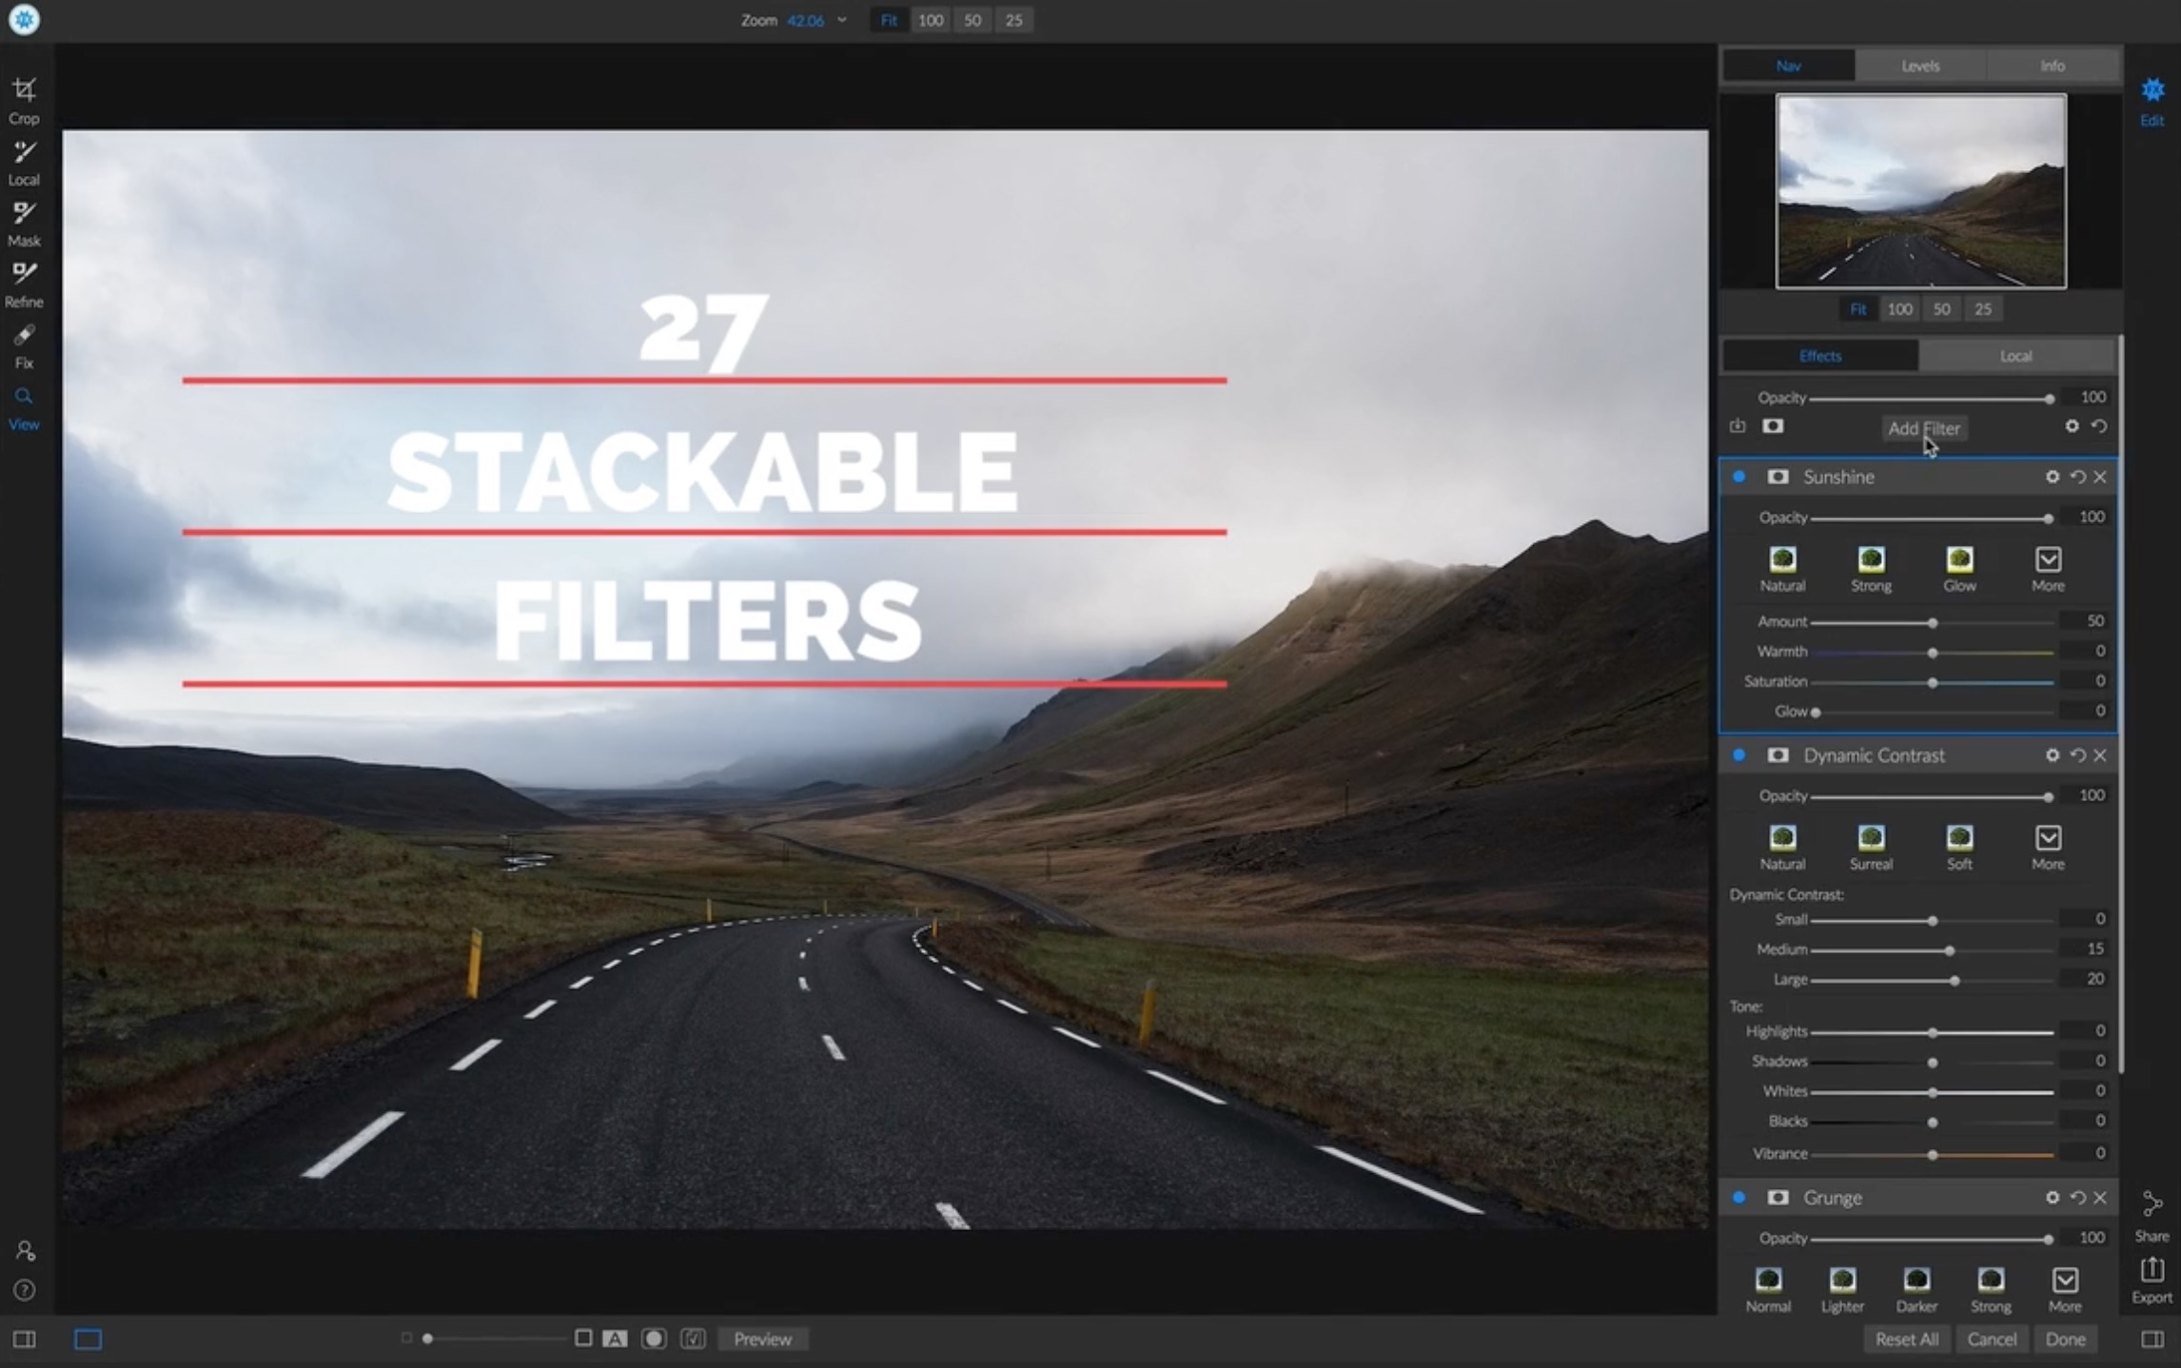Image resolution: width=2181 pixels, height=1368 pixels.
Task: Select the Refine tool
Action: pyautogui.click(x=24, y=282)
